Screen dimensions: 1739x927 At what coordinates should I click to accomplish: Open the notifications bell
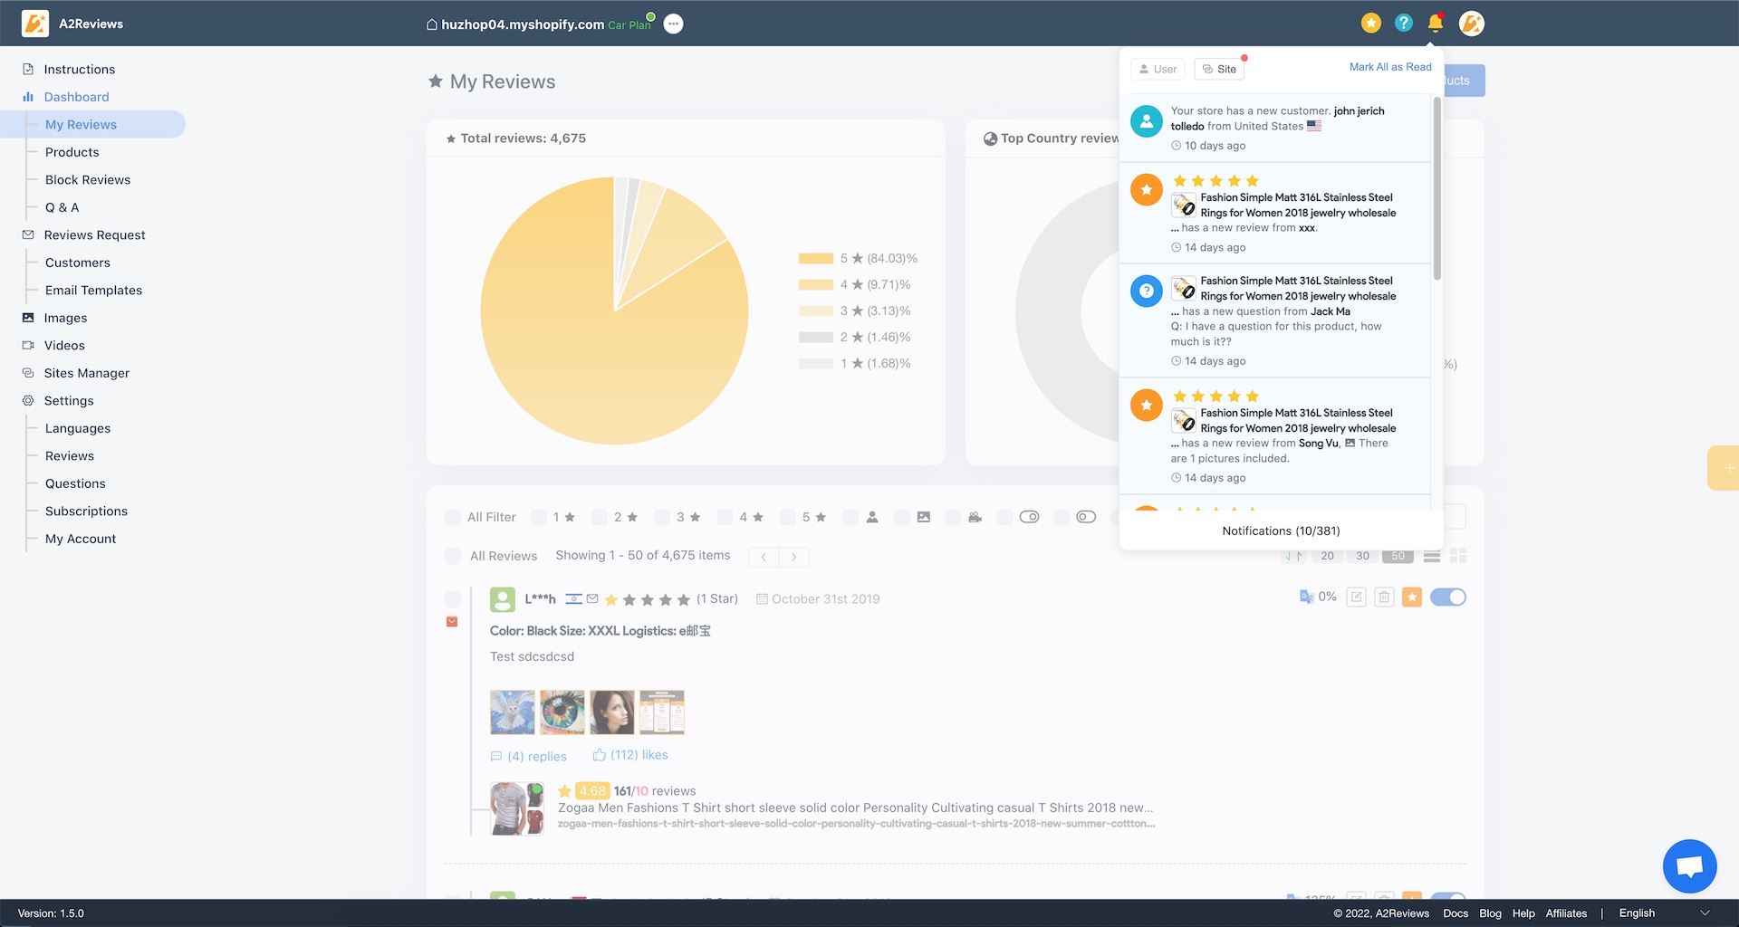1434,24
